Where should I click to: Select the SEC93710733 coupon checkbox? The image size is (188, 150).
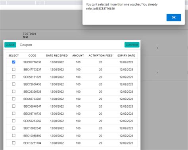coord(13,114)
